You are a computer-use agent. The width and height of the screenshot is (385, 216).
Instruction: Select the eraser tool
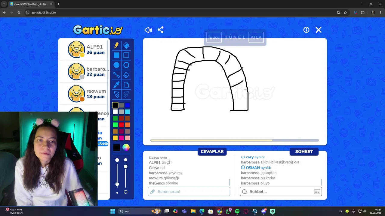126,45
